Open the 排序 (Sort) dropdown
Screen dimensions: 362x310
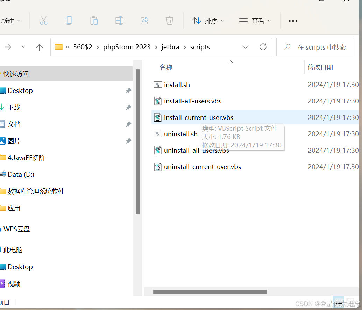click(x=208, y=21)
